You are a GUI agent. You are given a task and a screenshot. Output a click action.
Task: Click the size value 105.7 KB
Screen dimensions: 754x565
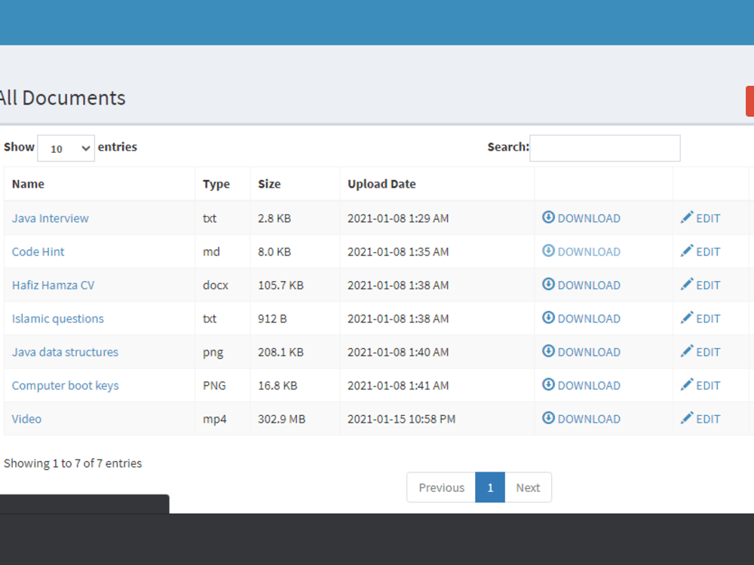(x=280, y=286)
